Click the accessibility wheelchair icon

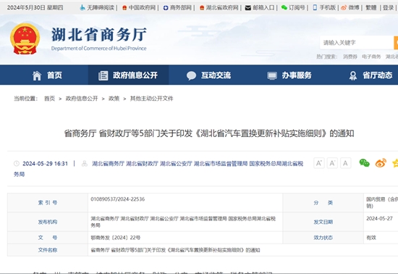coord(82,8)
